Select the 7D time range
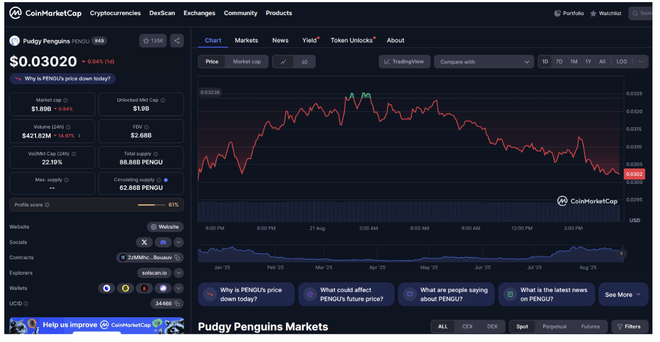 tap(559, 62)
